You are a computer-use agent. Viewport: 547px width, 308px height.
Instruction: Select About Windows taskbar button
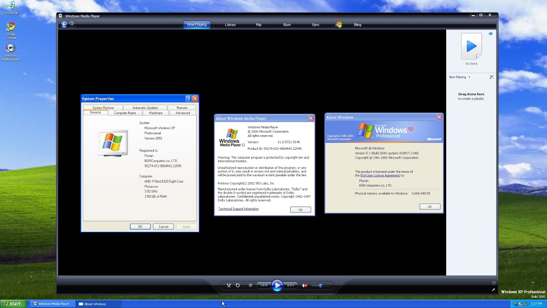tap(98, 304)
